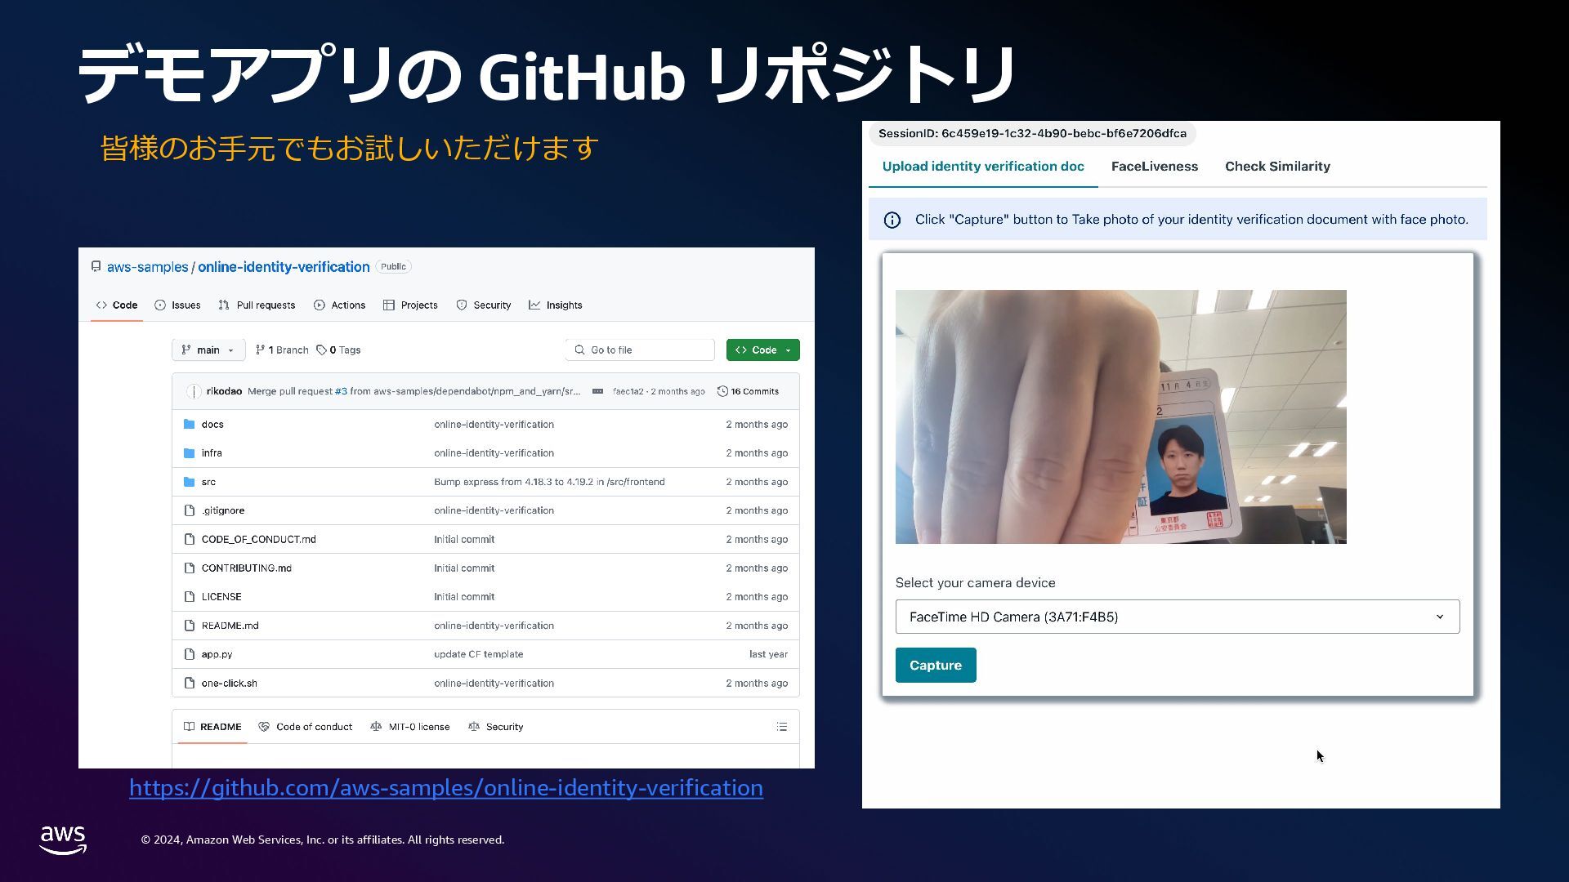
Task: Open README.md file
Action: [230, 626]
